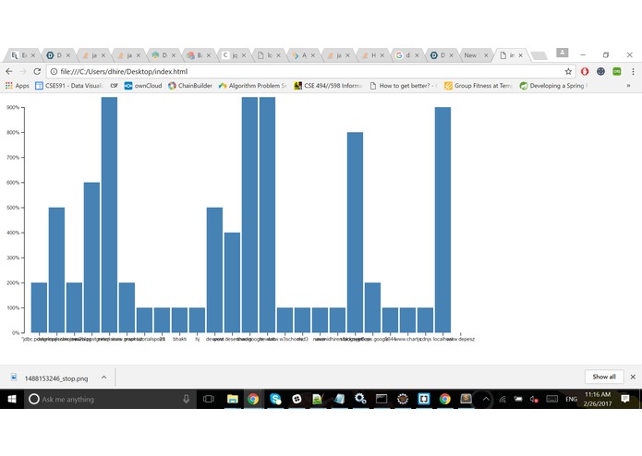
Task: Open the clock showing 11:16 AM
Action: tap(598, 399)
